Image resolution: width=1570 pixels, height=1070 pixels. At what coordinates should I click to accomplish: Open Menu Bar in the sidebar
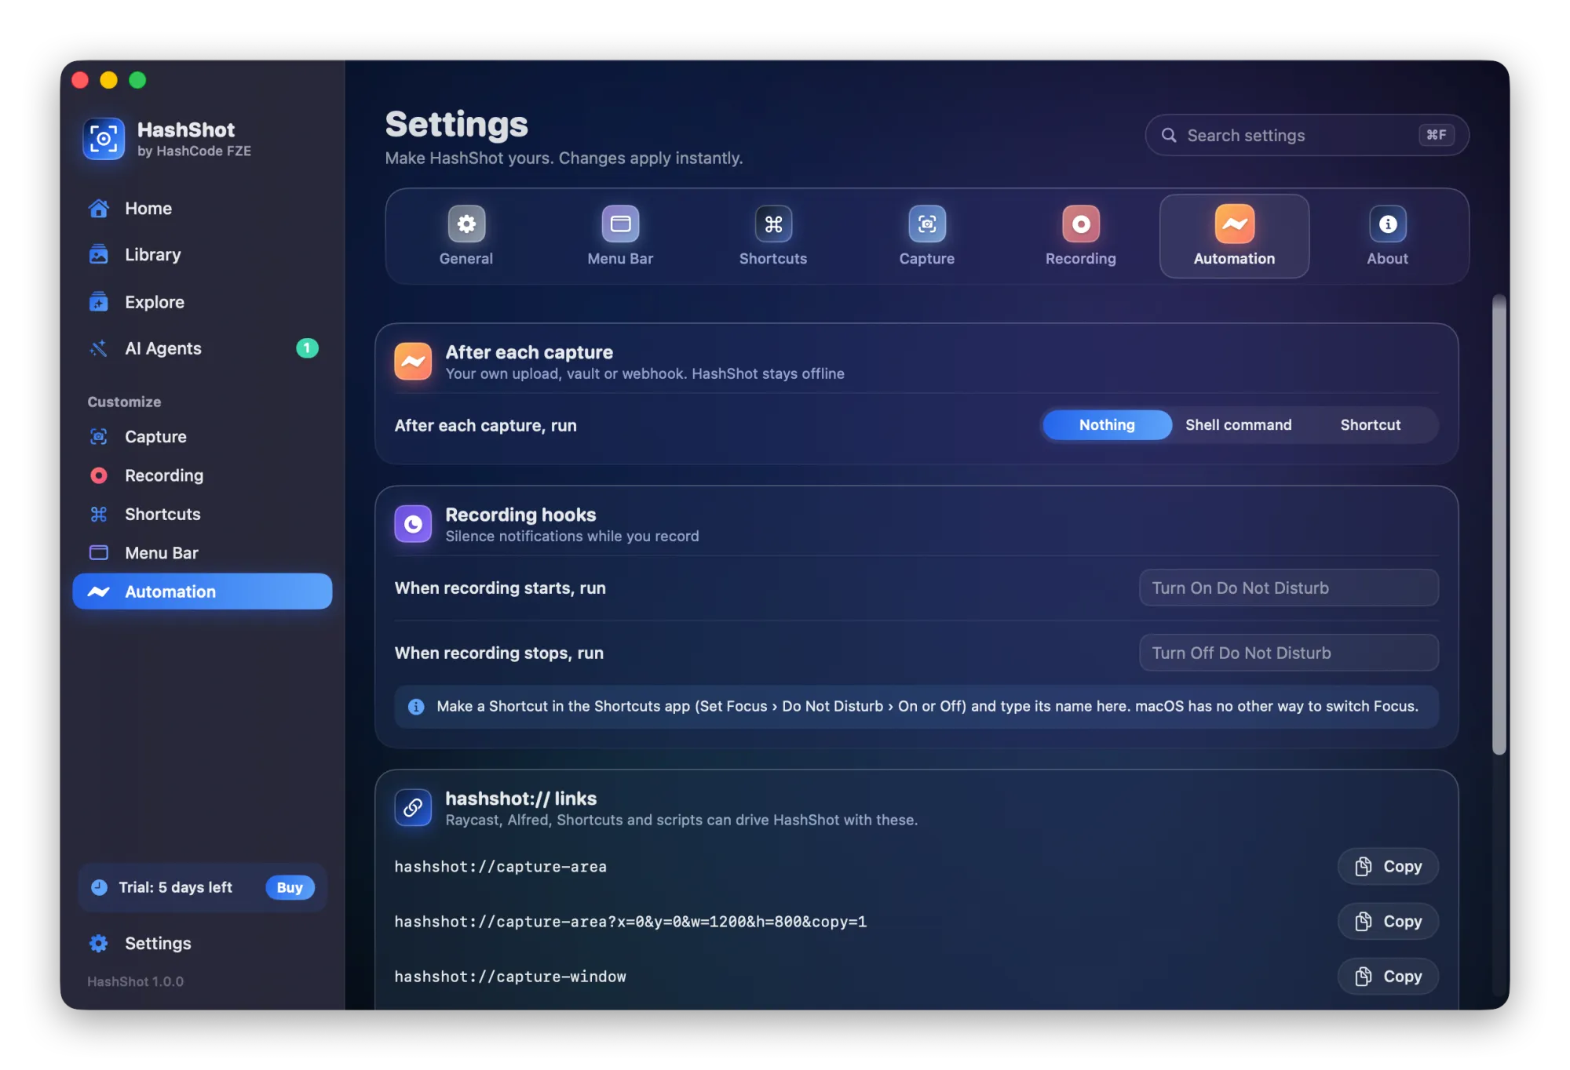point(202,553)
